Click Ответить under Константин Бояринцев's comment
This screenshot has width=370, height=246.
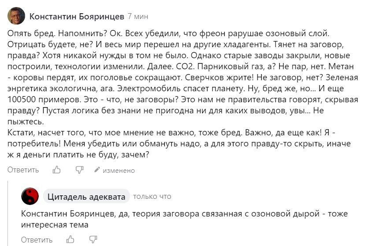[23, 170]
